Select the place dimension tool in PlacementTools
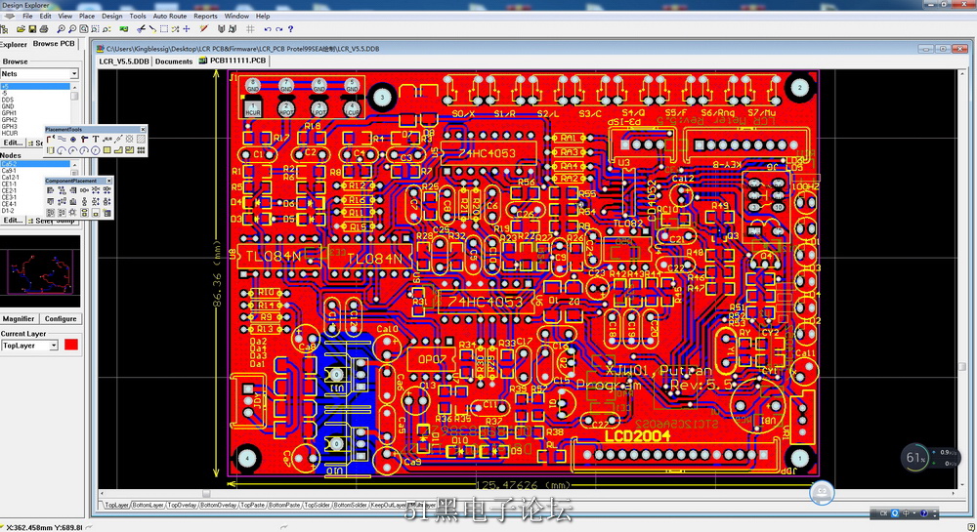977x532 pixels. tap(118, 140)
